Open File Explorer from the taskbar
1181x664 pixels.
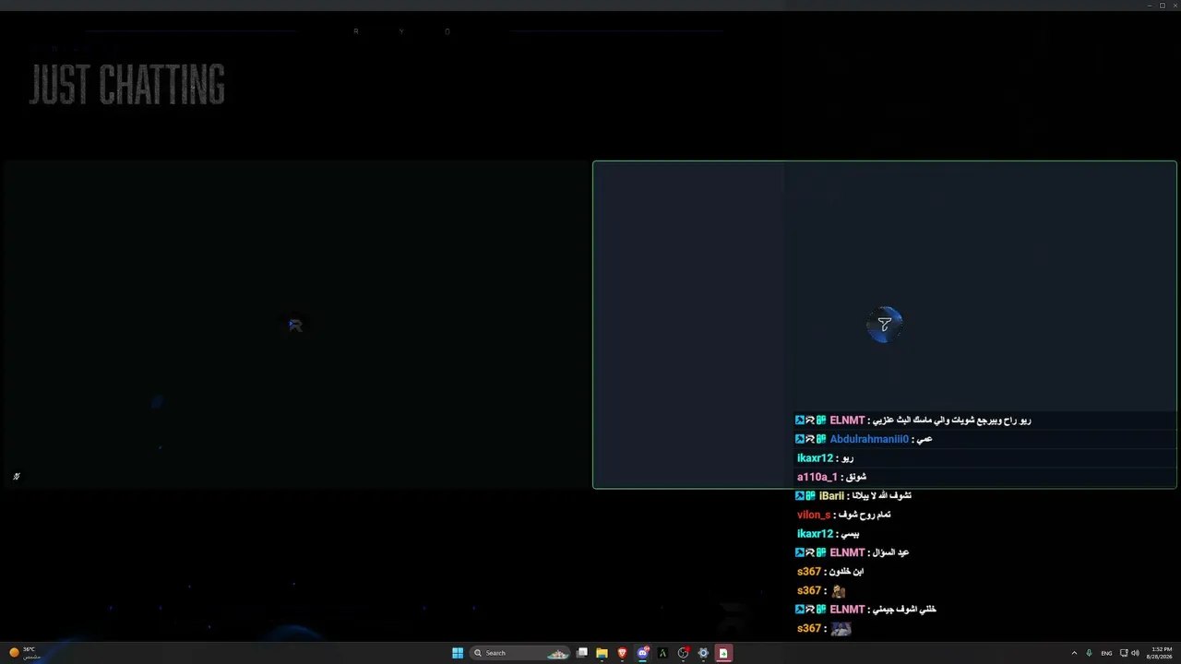[x=602, y=653]
